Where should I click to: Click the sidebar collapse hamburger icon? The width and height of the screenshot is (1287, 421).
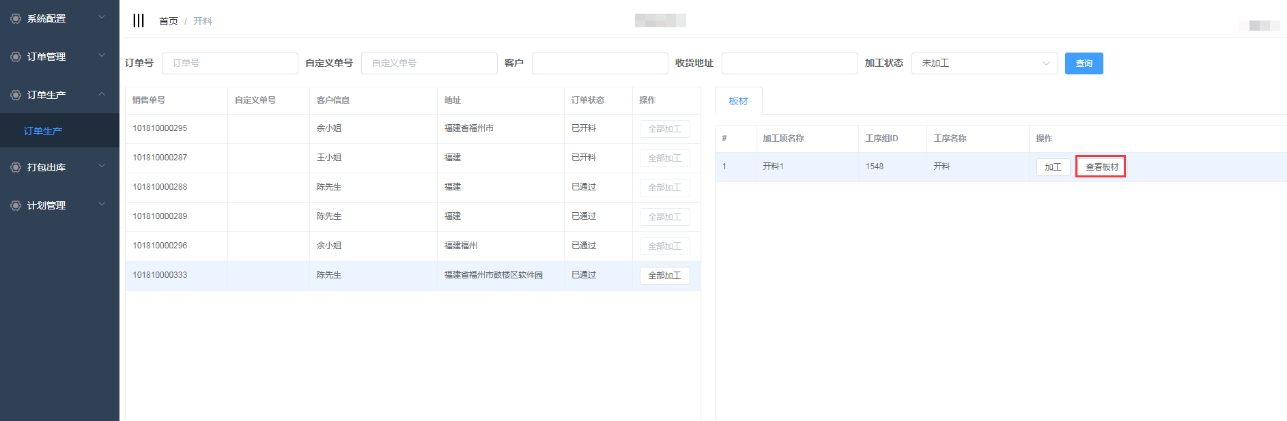click(139, 20)
